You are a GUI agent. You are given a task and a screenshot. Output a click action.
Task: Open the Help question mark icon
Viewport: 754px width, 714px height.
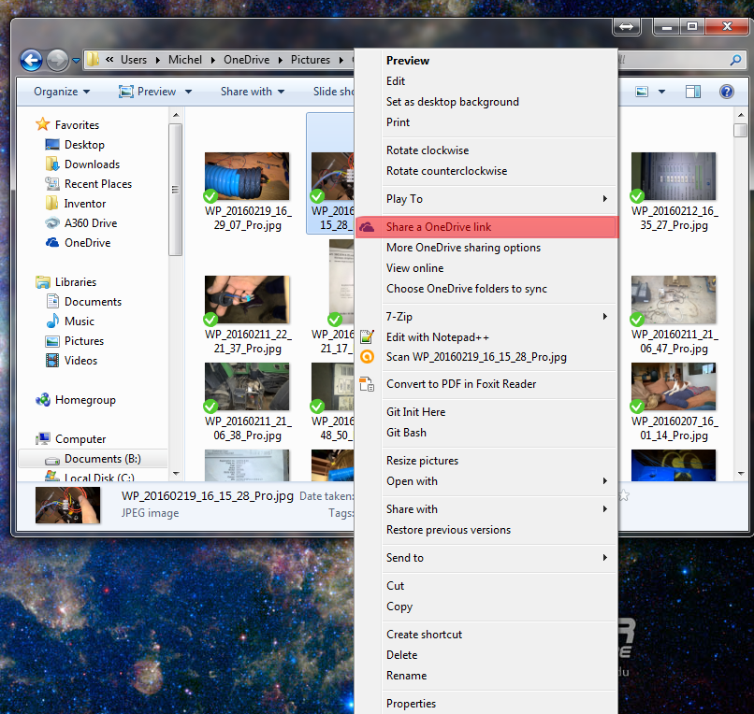[x=726, y=92]
